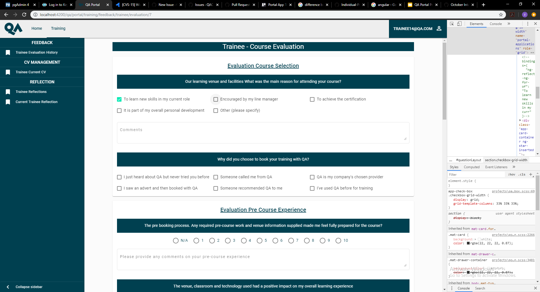Show more DevTools tabs chevron next to Console

pyautogui.click(x=509, y=24)
